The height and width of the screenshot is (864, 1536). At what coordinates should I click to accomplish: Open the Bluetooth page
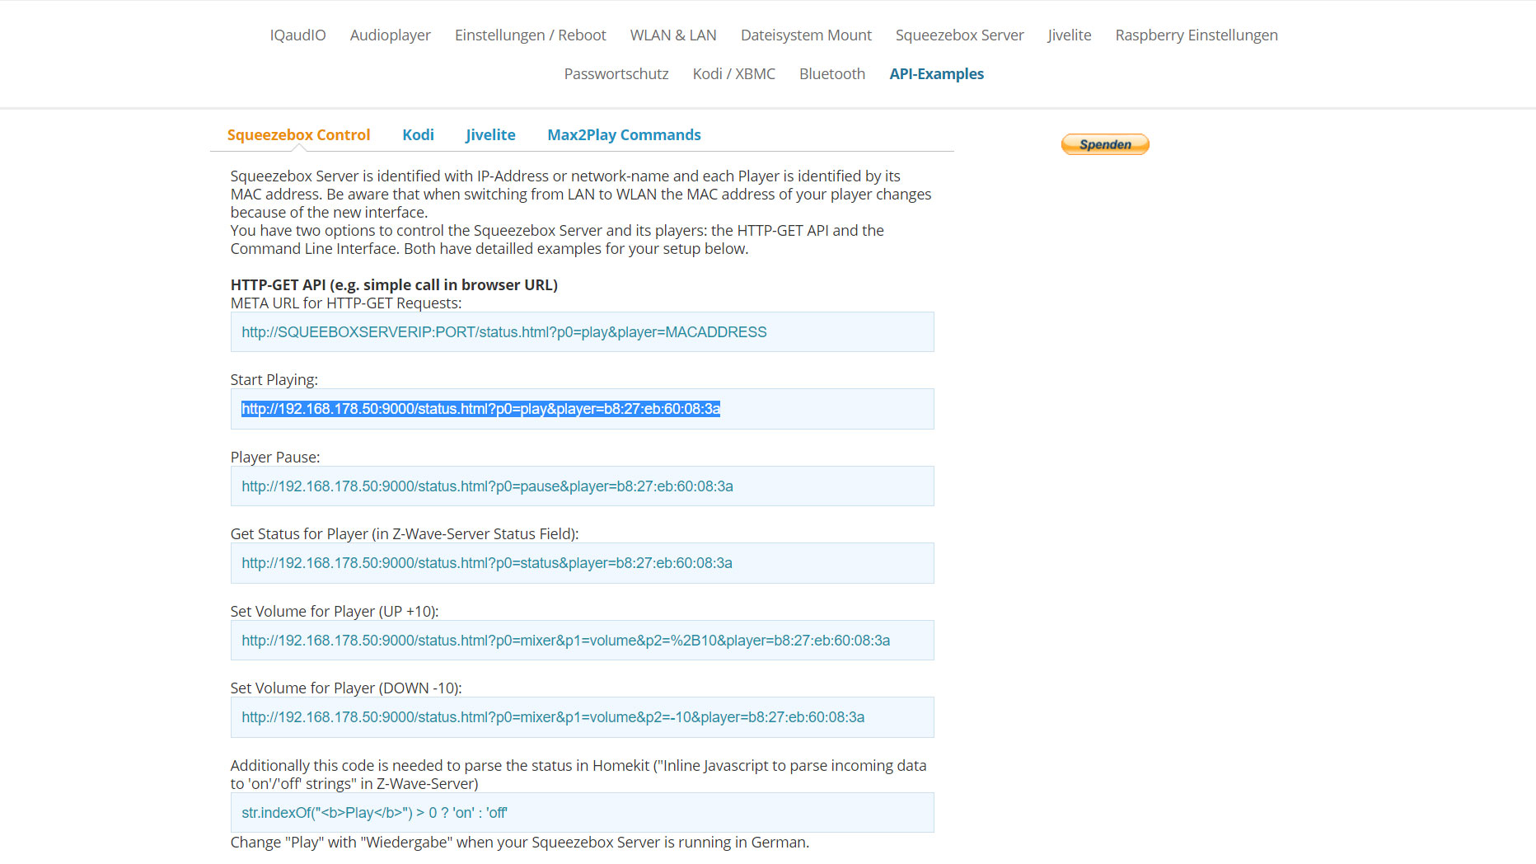(x=832, y=73)
